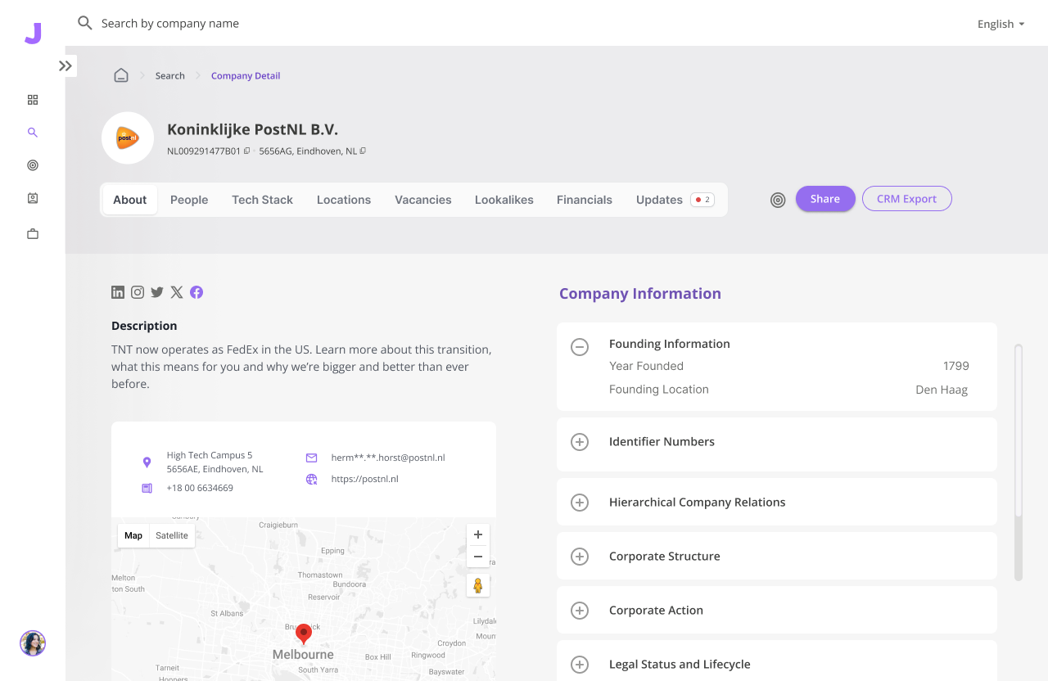The height and width of the screenshot is (681, 1048).
Task: Click the Founding Location value Den Haag
Action: click(942, 390)
